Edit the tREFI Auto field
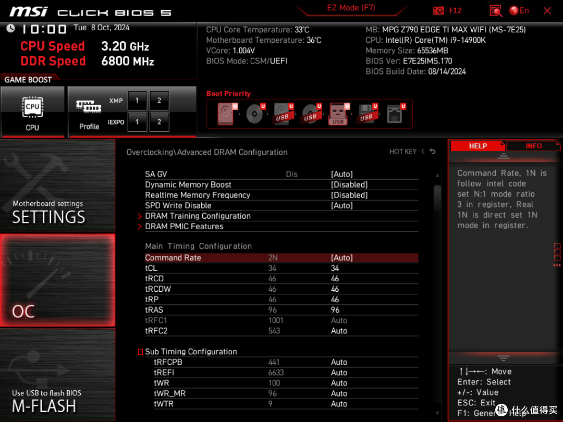 [339, 373]
